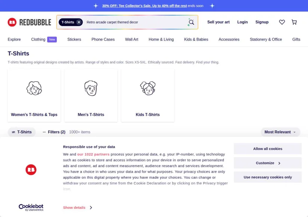Remove the T-Shirts search tag

(79, 22)
